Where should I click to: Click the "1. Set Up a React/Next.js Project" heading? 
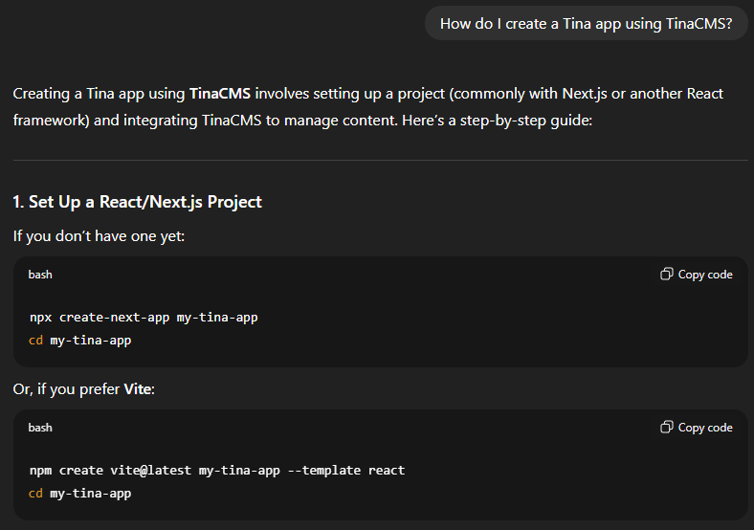point(137,202)
